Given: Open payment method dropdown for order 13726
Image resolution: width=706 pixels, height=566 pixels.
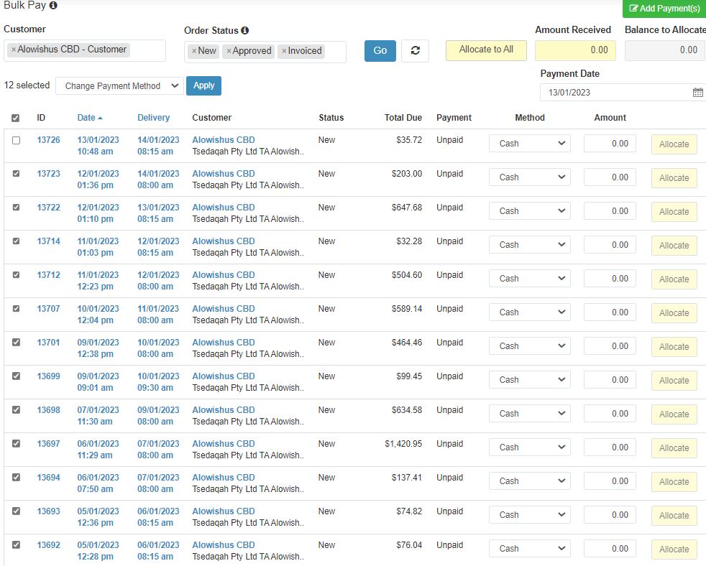Looking at the screenshot, I should (x=529, y=144).
